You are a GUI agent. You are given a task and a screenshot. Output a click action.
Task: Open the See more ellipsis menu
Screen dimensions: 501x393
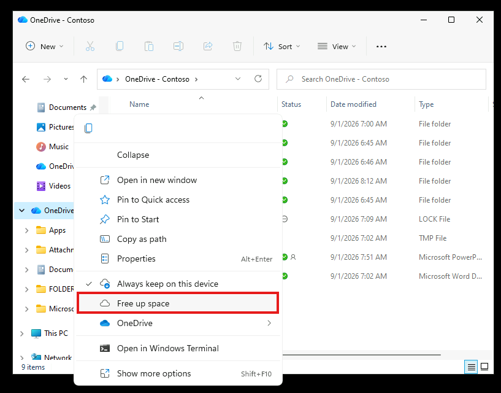click(381, 47)
